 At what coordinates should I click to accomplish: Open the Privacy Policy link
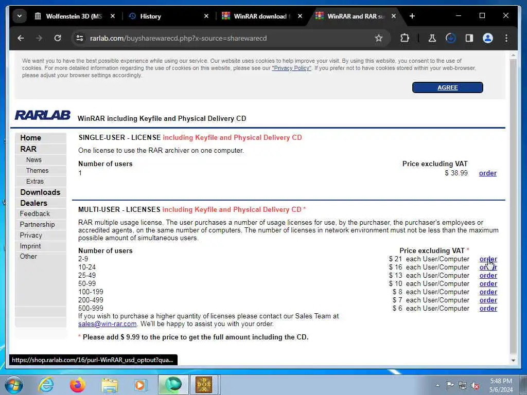coord(291,68)
